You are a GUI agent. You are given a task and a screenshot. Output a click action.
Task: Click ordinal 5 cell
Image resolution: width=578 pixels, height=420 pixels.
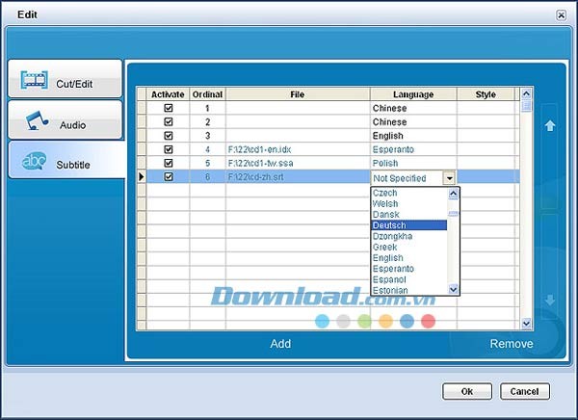pos(207,163)
